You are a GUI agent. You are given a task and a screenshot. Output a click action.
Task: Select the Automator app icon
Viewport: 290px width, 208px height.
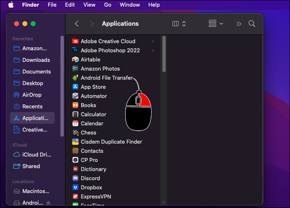(75, 96)
